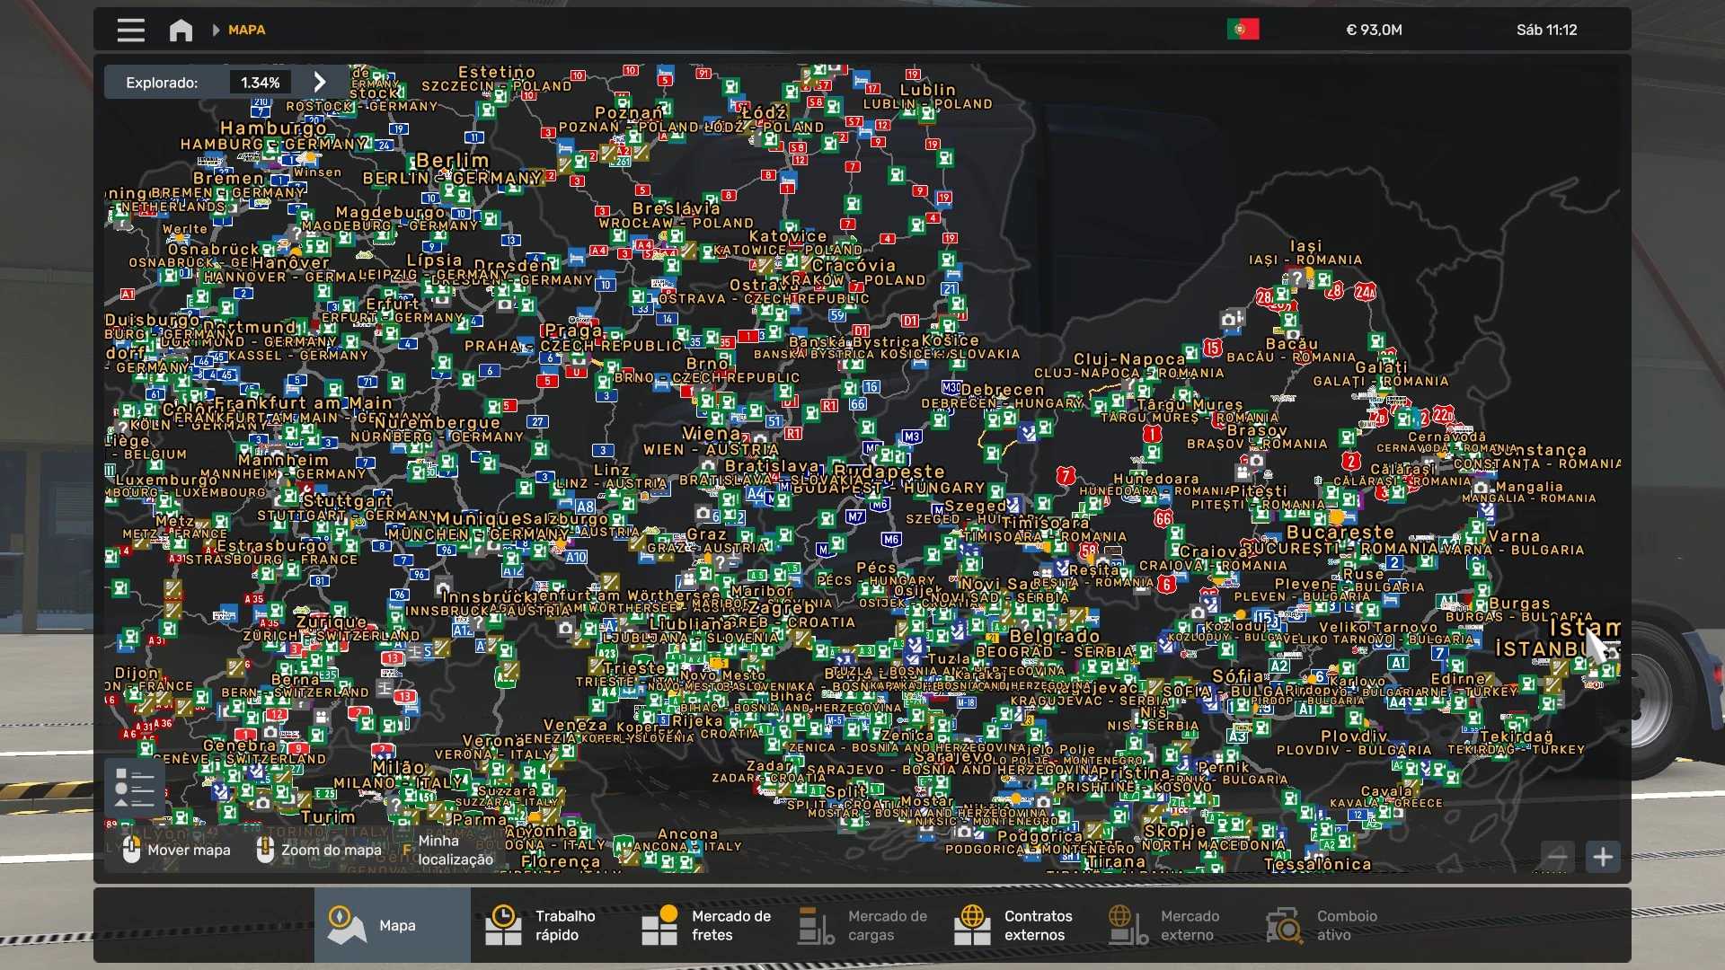Click the MAPA breadcrumb label
Image resolution: width=1725 pixels, height=970 pixels.
click(x=246, y=30)
